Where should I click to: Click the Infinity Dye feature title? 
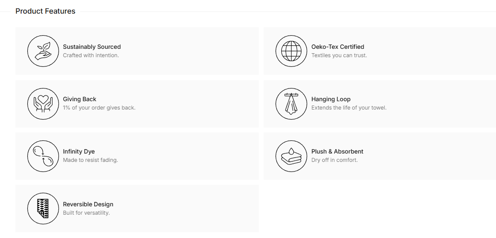[x=79, y=152]
